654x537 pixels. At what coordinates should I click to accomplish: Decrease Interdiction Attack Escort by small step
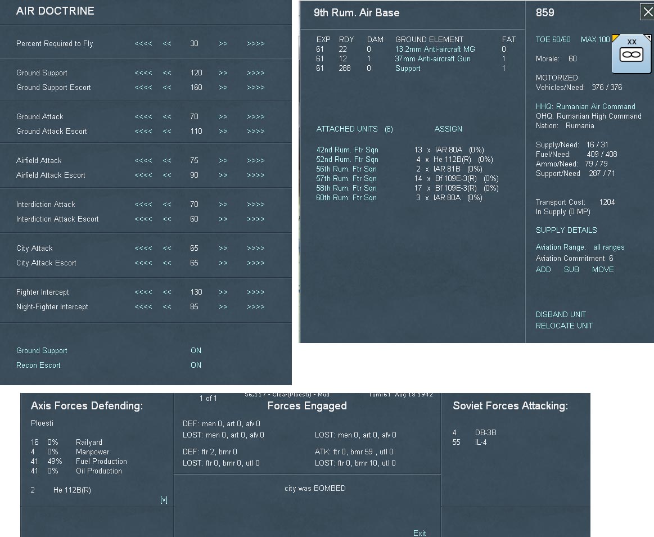(167, 219)
